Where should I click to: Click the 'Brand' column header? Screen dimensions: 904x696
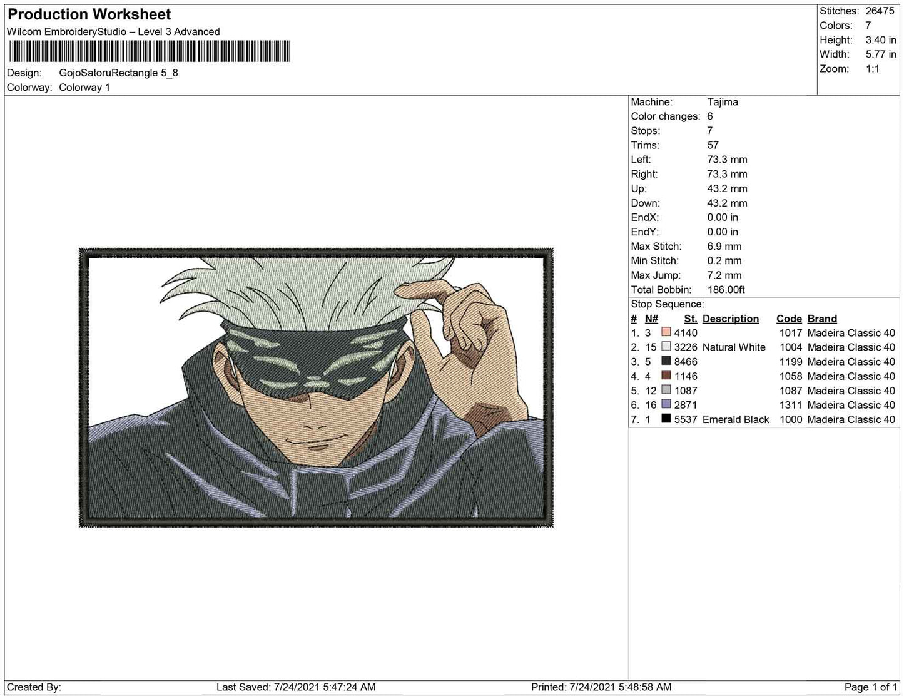822,319
